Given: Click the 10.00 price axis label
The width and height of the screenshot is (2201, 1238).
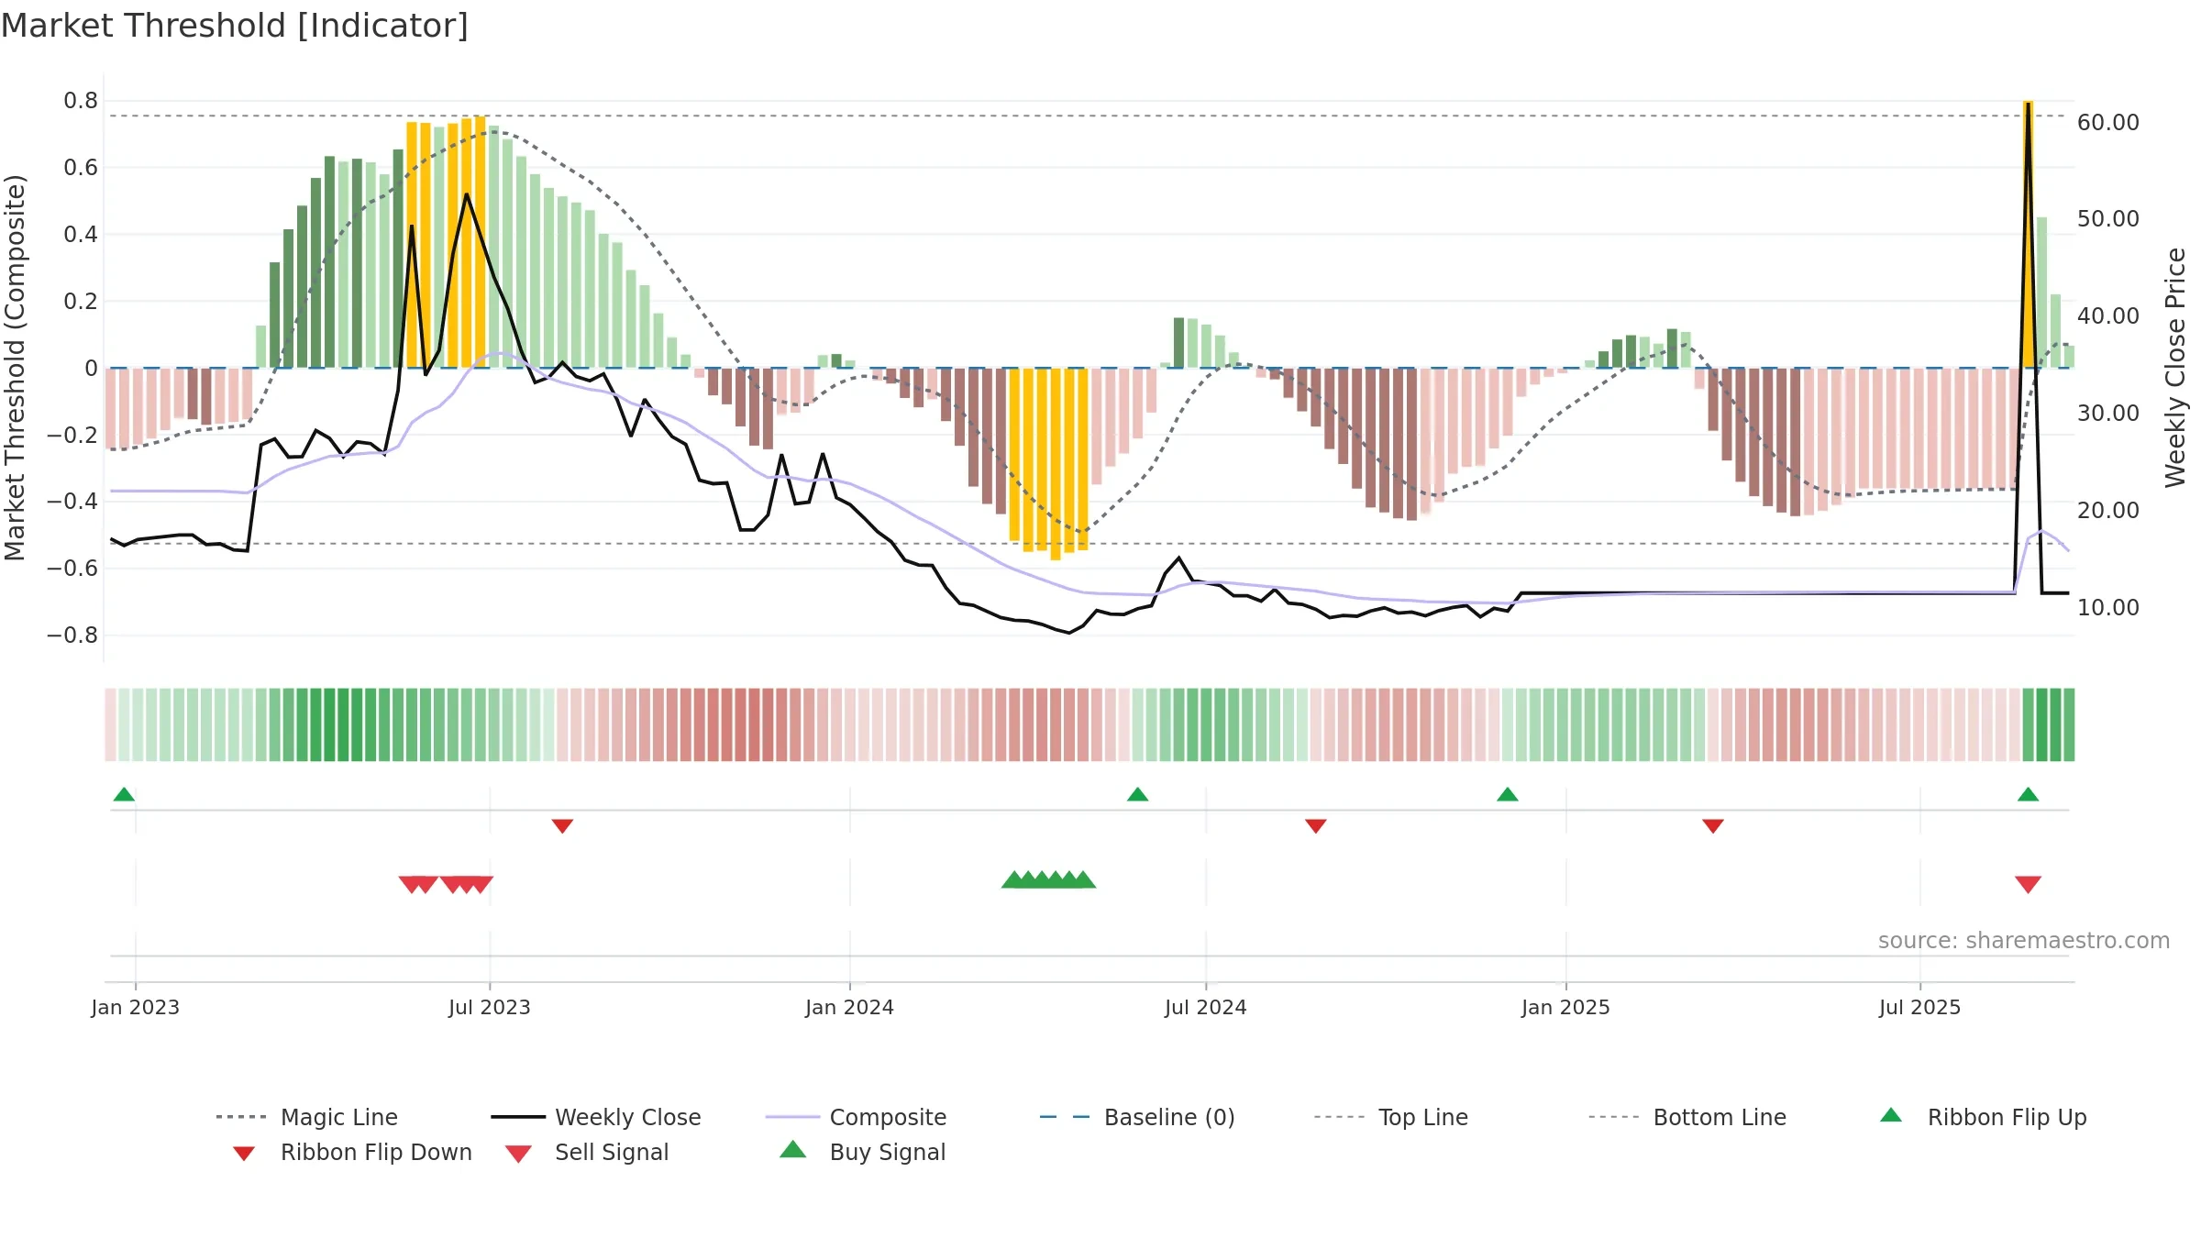Looking at the screenshot, I should tap(2107, 607).
